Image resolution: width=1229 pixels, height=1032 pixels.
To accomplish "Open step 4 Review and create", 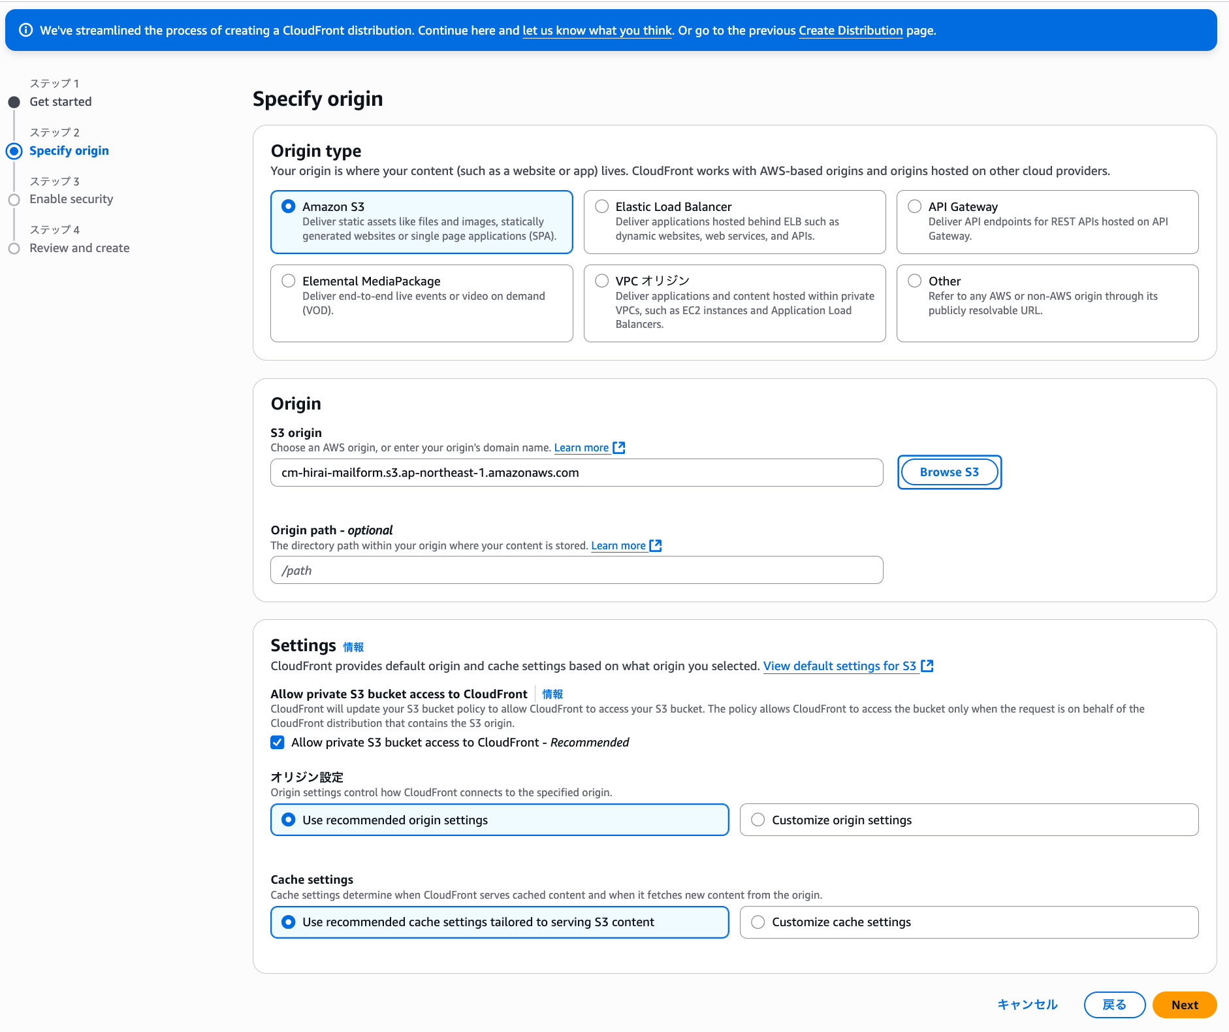I will pos(80,248).
